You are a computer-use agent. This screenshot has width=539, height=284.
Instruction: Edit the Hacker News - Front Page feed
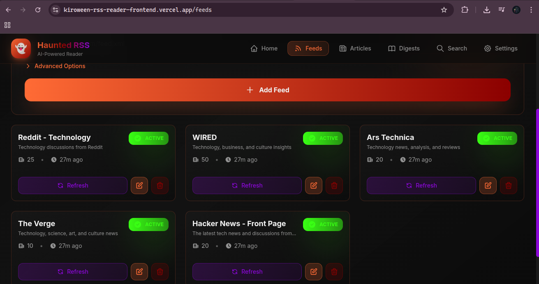coord(314,272)
